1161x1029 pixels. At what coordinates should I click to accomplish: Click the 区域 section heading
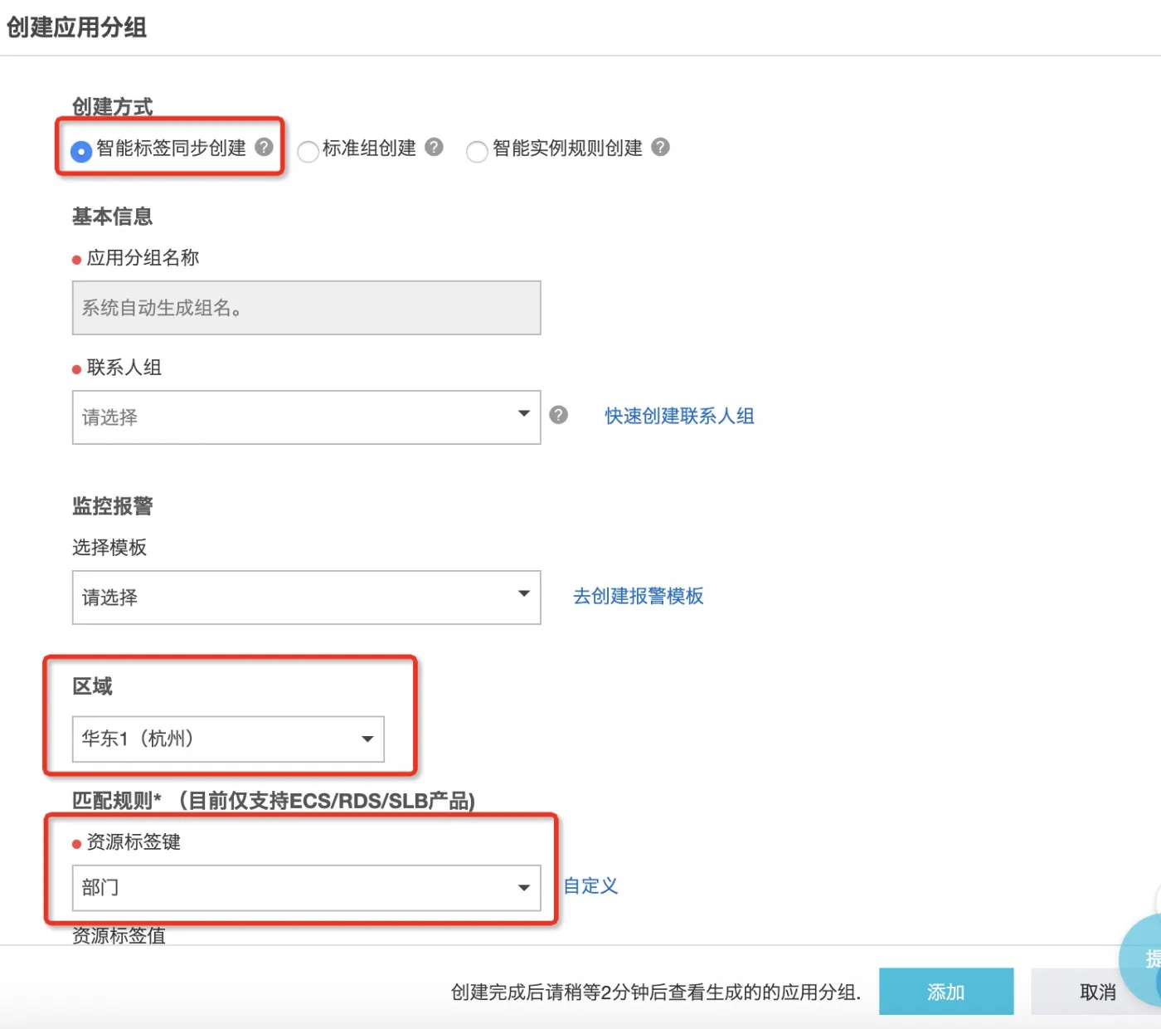92,686
